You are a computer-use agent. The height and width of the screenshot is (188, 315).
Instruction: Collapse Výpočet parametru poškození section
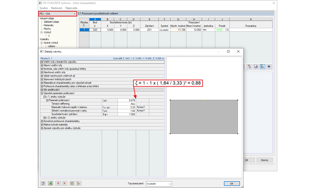click(42, 93)
